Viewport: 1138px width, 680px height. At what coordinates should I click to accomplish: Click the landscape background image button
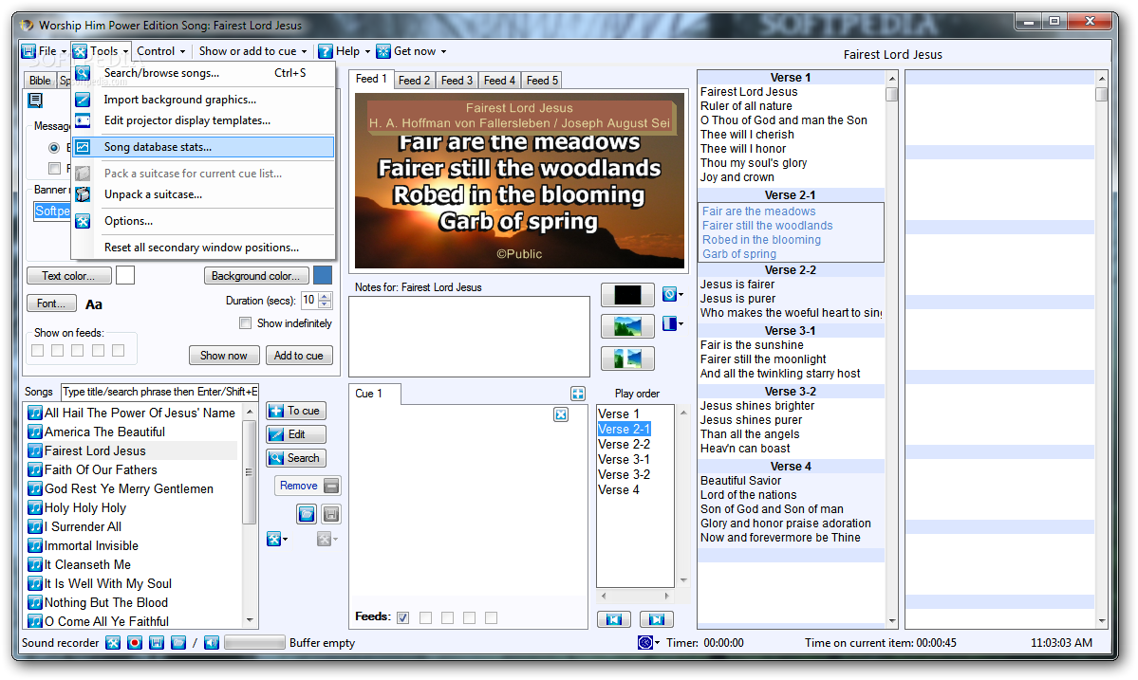pos(627,326)
